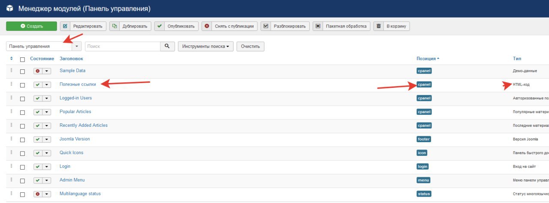Check the Logged-in Users row checkbox

[23, 99]
